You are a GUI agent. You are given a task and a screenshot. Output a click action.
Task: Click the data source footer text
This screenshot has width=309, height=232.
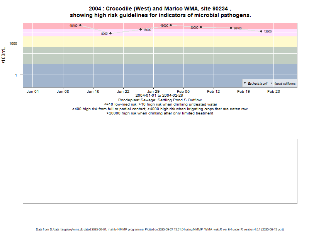(x=160, y=229)
